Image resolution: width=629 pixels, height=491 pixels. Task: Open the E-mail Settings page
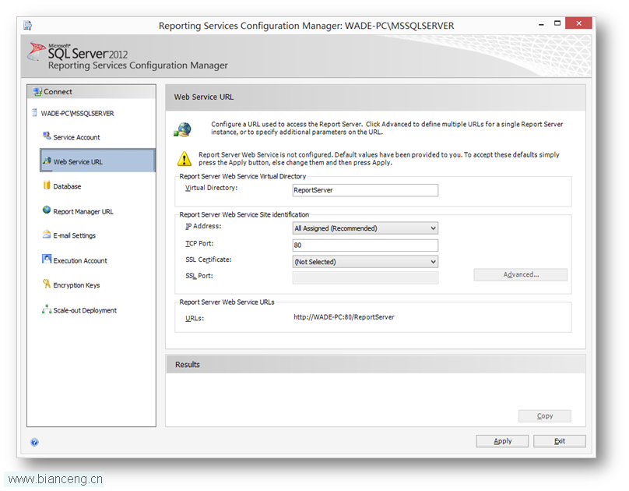point(74,235)
